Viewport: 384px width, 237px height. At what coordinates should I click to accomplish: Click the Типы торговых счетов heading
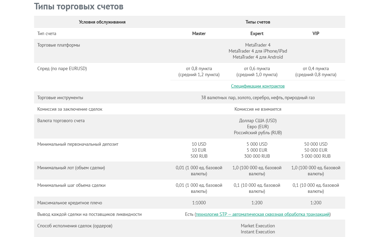tap(79, 6)
